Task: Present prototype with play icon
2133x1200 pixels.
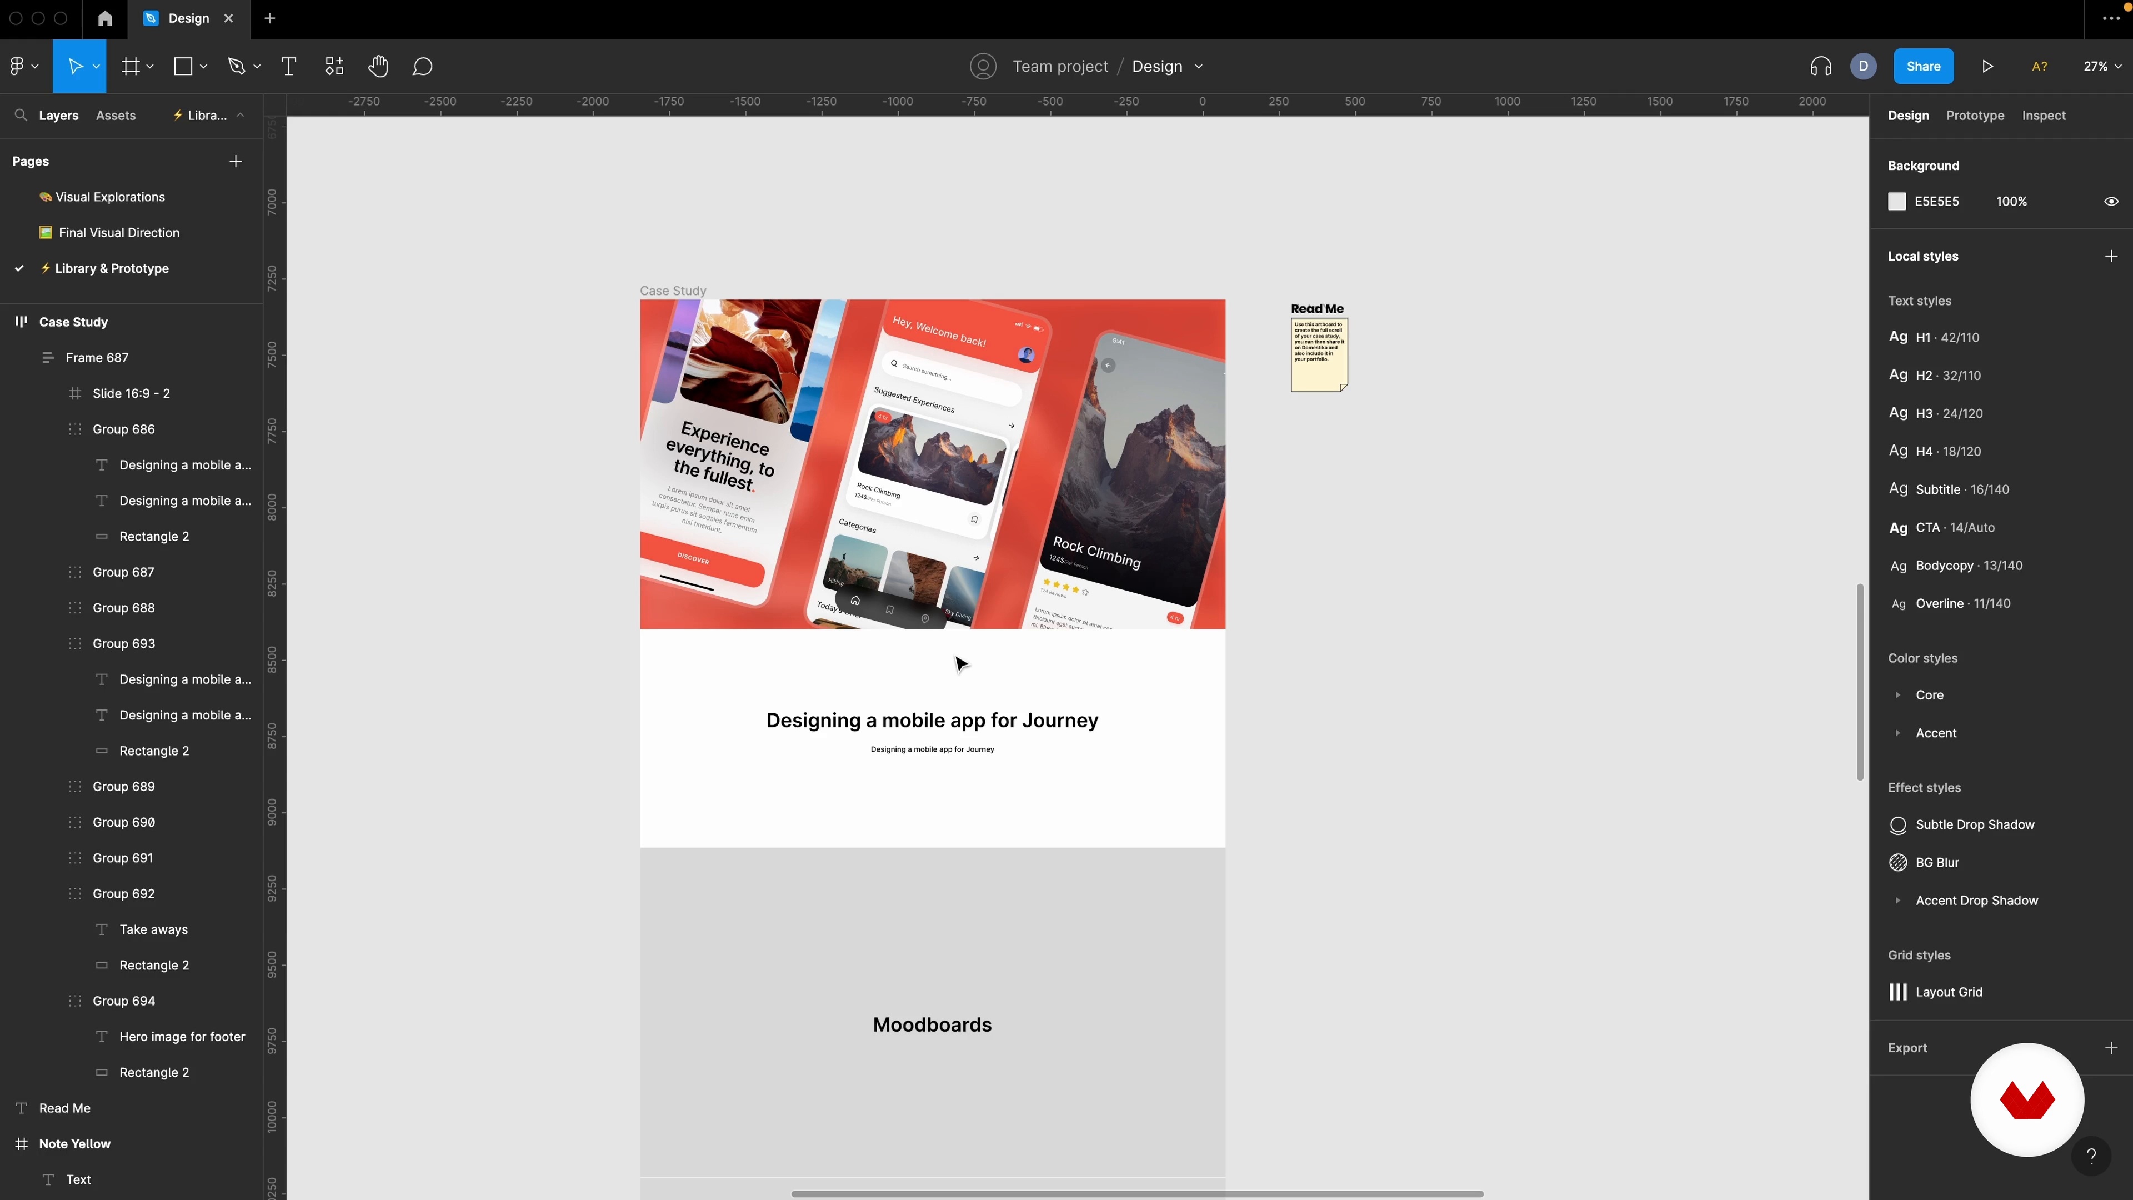Action: (1987, 66)
